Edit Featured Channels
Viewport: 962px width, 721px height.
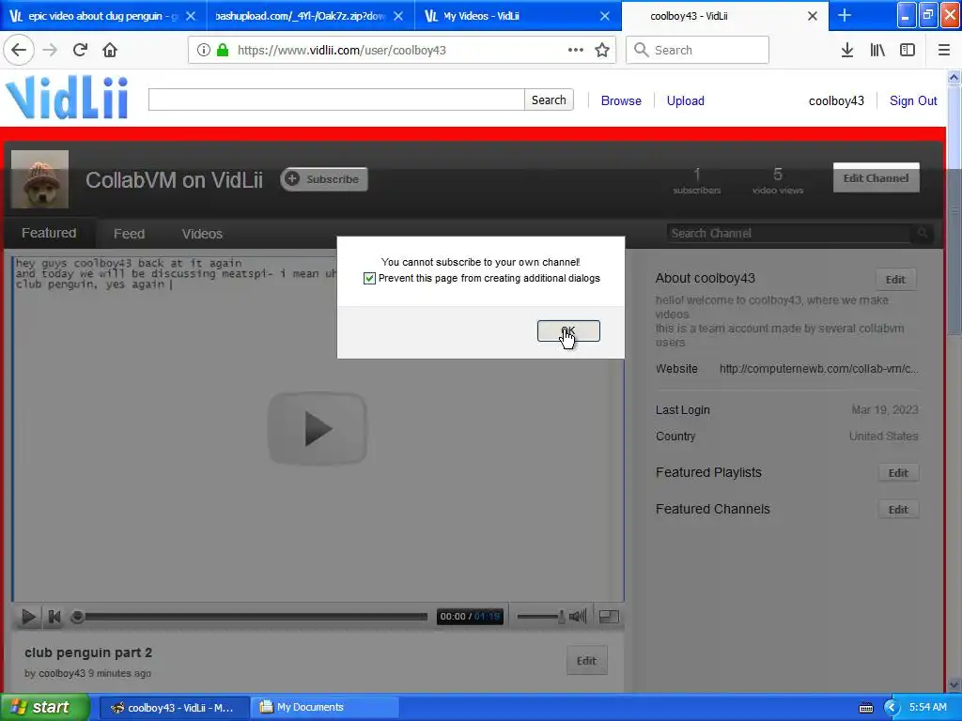pos(898,510)
